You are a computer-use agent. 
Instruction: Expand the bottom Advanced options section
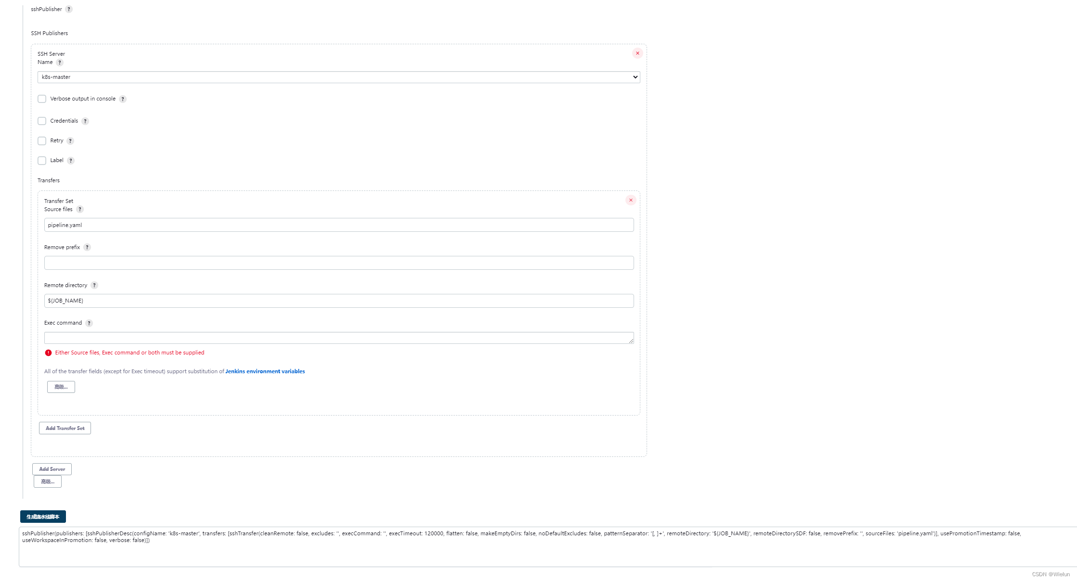47,481
